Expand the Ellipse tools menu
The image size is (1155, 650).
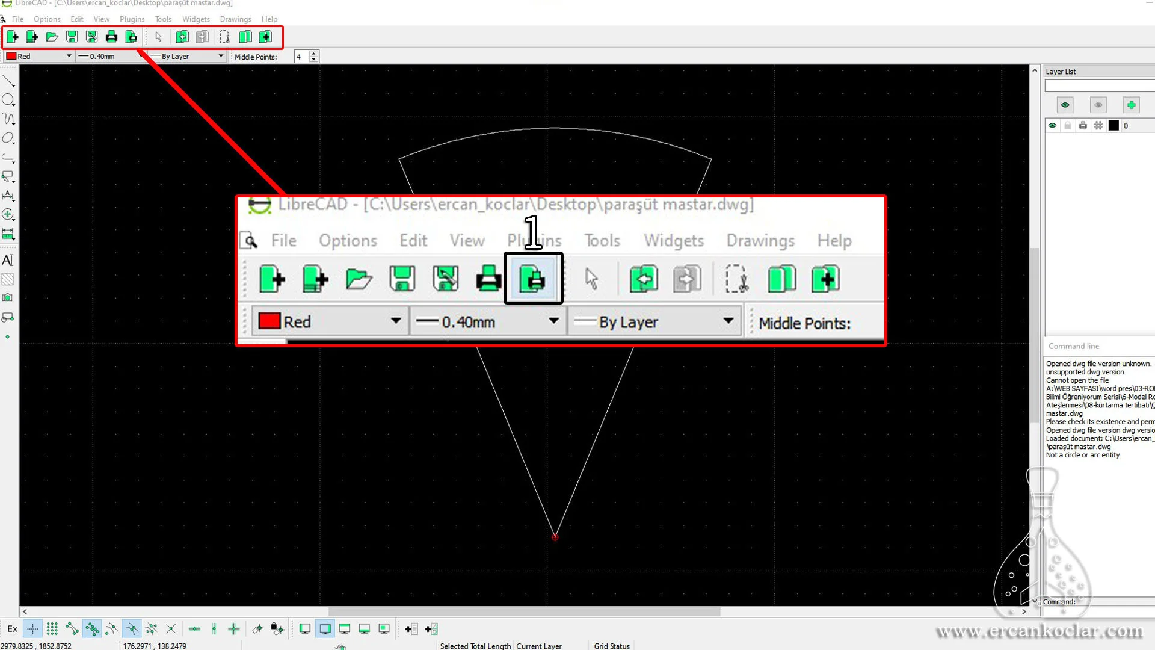coord(8,138)
